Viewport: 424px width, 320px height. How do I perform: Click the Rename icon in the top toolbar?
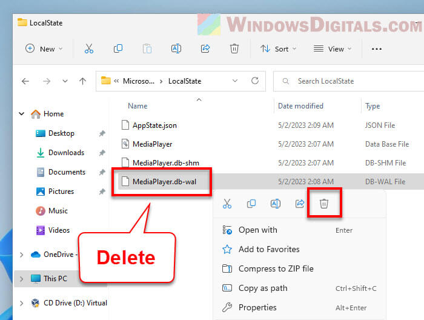pos(176,48)
